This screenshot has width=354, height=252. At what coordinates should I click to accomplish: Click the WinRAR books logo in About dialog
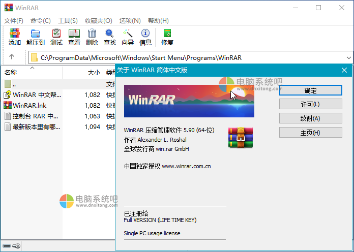[241, 137]
